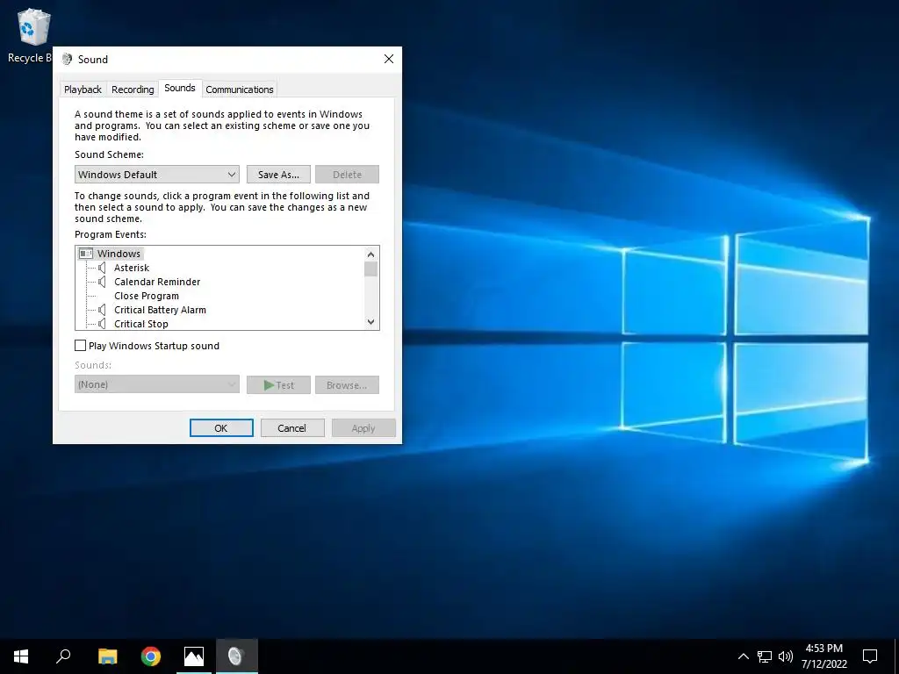The image size is (899, 674).
Task: Click the speaker icon beside Asterisk
Action: [x=102, y=268]
